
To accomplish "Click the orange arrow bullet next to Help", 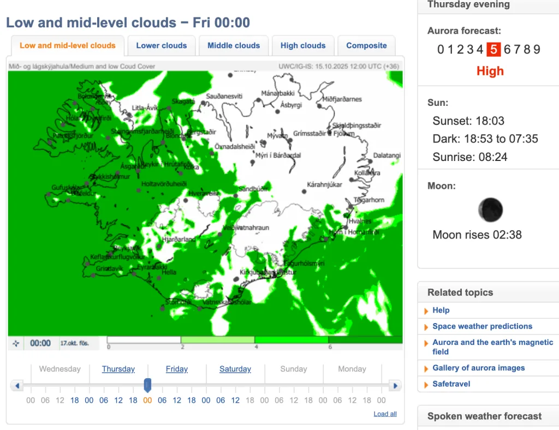I will [426, 311].
